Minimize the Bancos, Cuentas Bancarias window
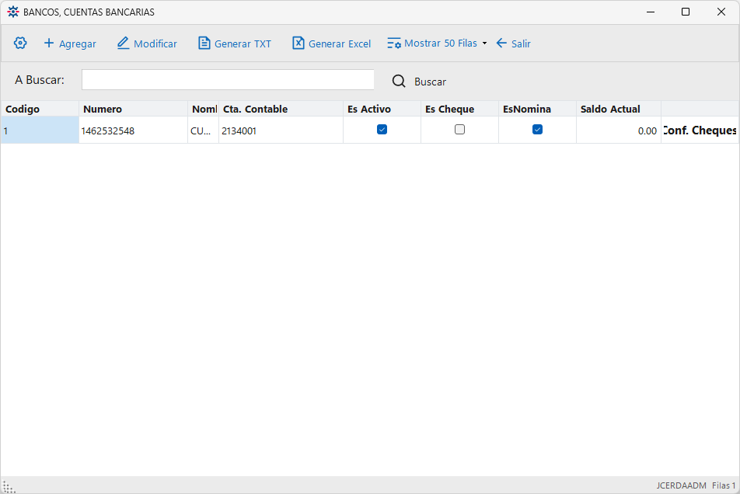This screenshot has width=740, height=494. coord(651,12)
